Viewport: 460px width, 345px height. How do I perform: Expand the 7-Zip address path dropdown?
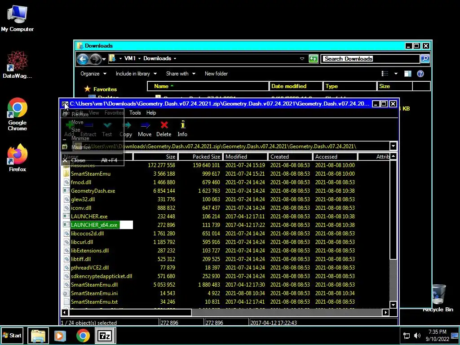[394, 146]
